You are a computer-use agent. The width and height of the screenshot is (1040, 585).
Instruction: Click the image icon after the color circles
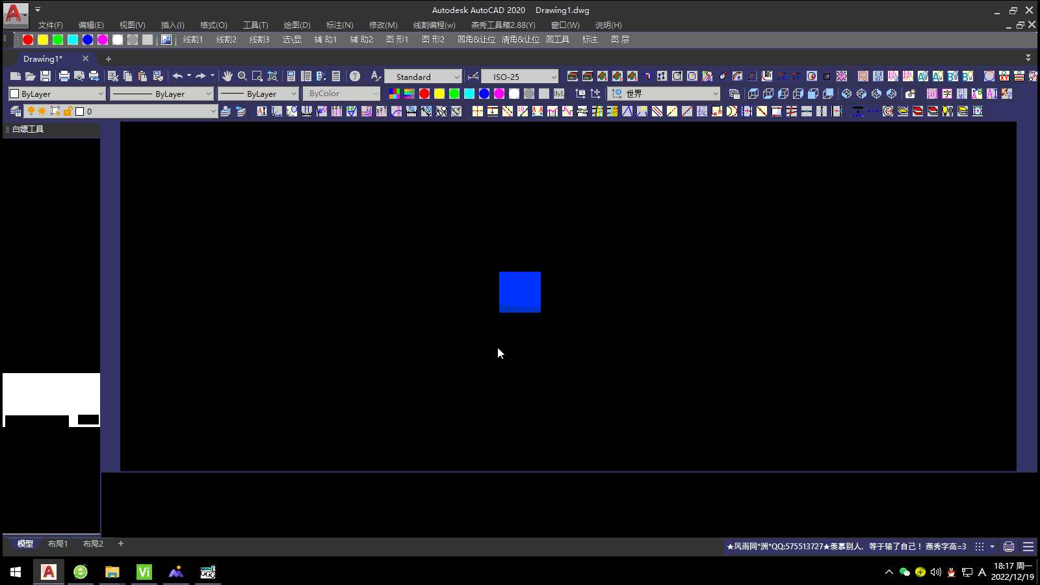click(166, 40)
